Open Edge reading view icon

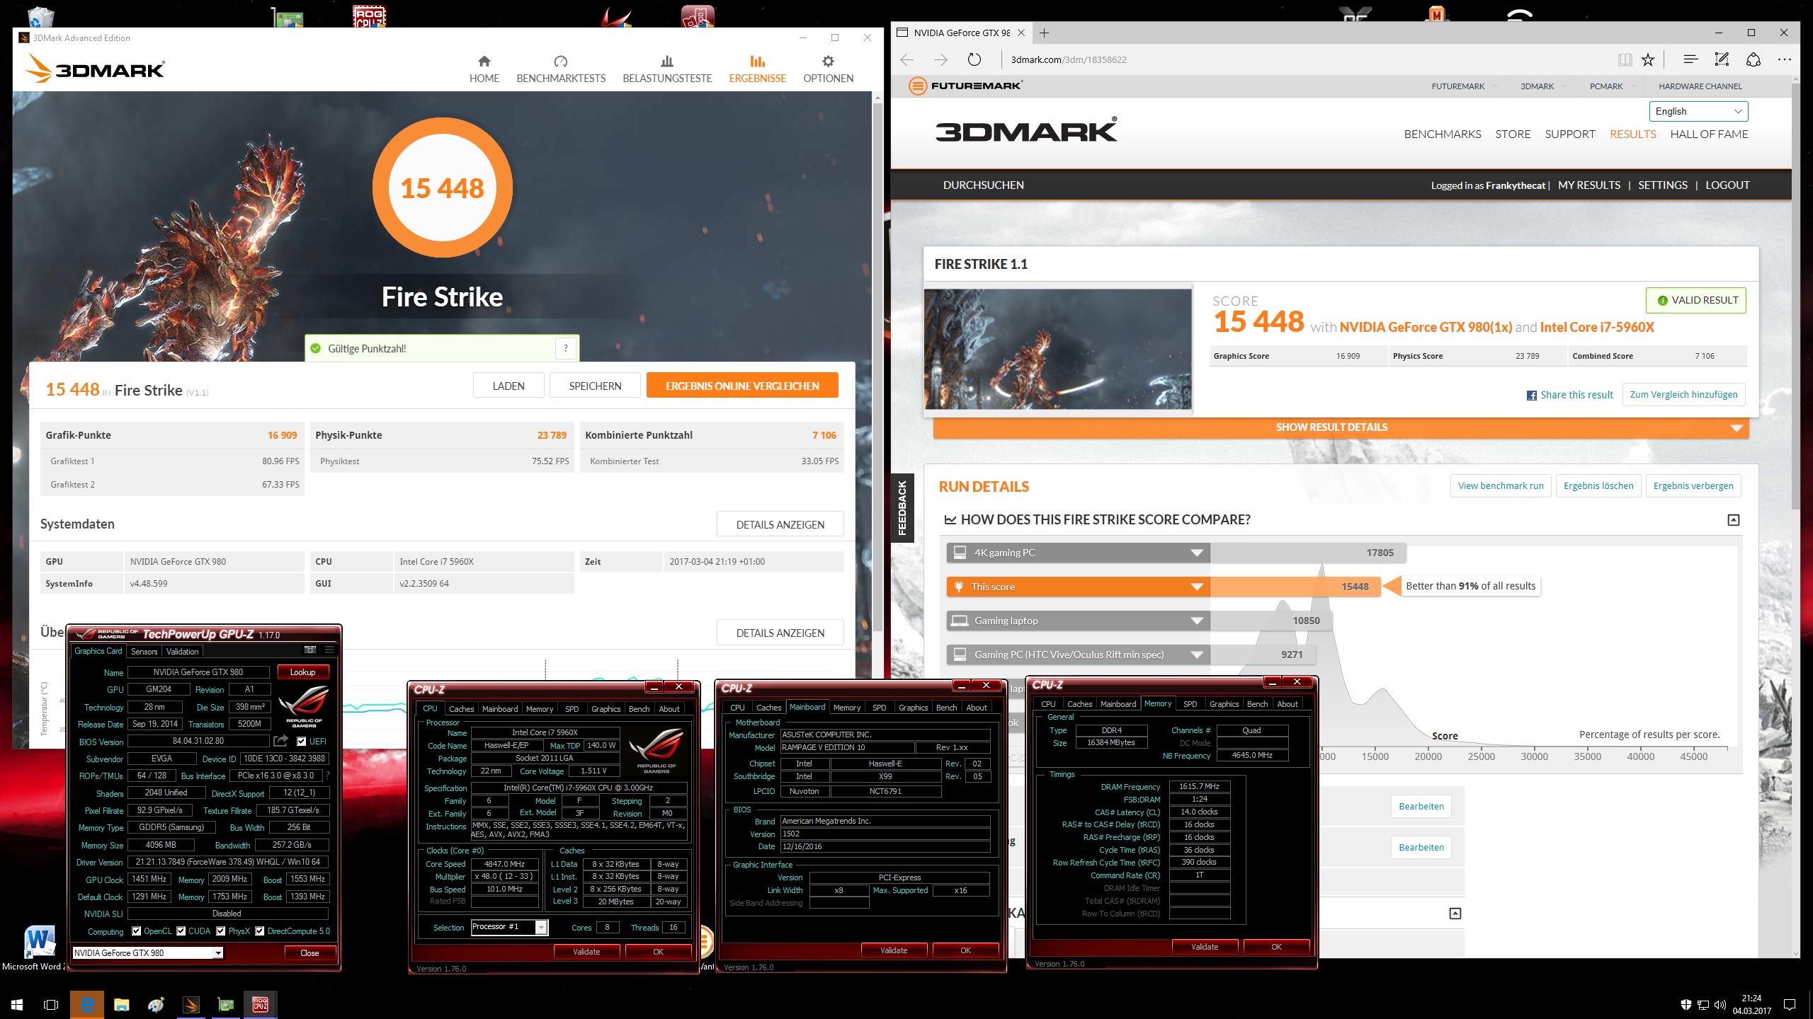1625,59
